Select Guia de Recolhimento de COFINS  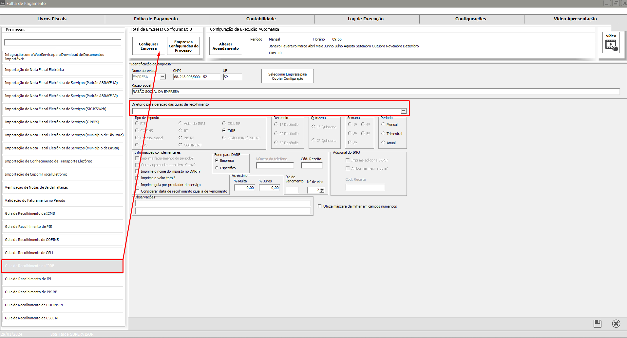(x=63, y=240)
